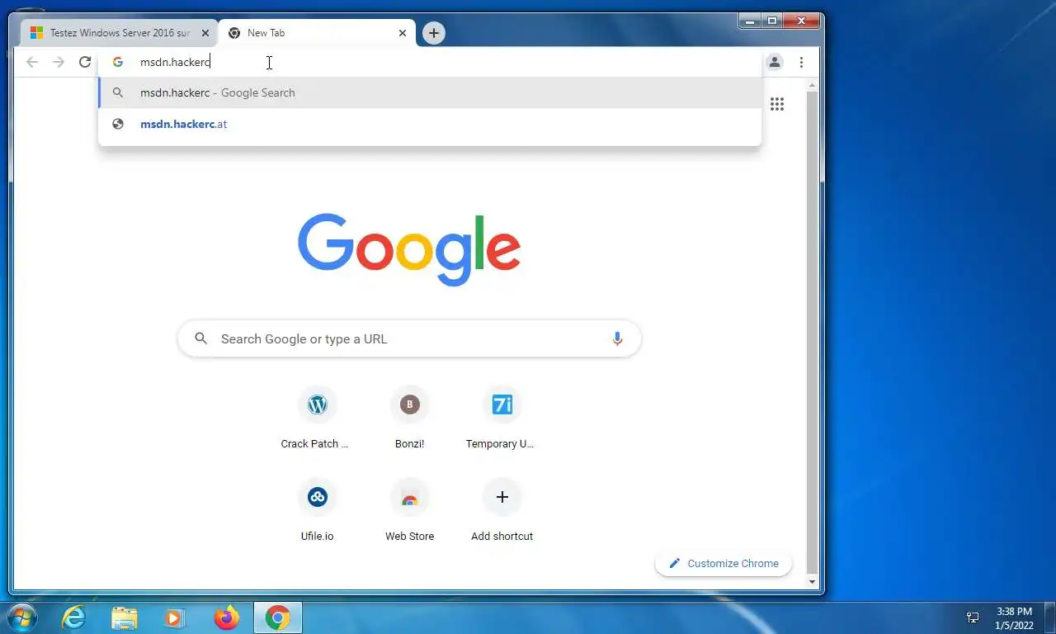Viewport: 1056px width, 634px height.
Task: Choose the msdn.hackerc.at URL suggestion
Action: (429, 124)
